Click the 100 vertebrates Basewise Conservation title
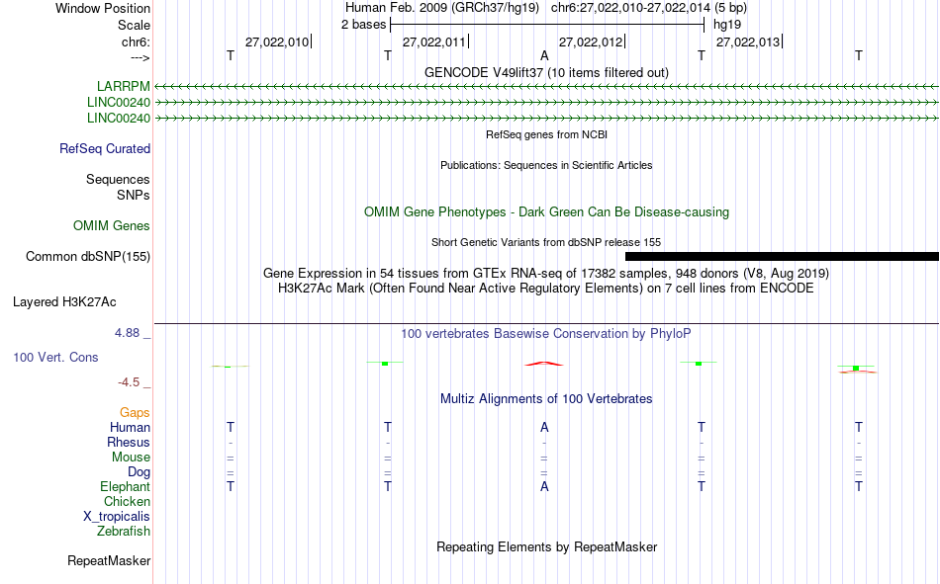940x584 pixels. [x=546, y=334]
